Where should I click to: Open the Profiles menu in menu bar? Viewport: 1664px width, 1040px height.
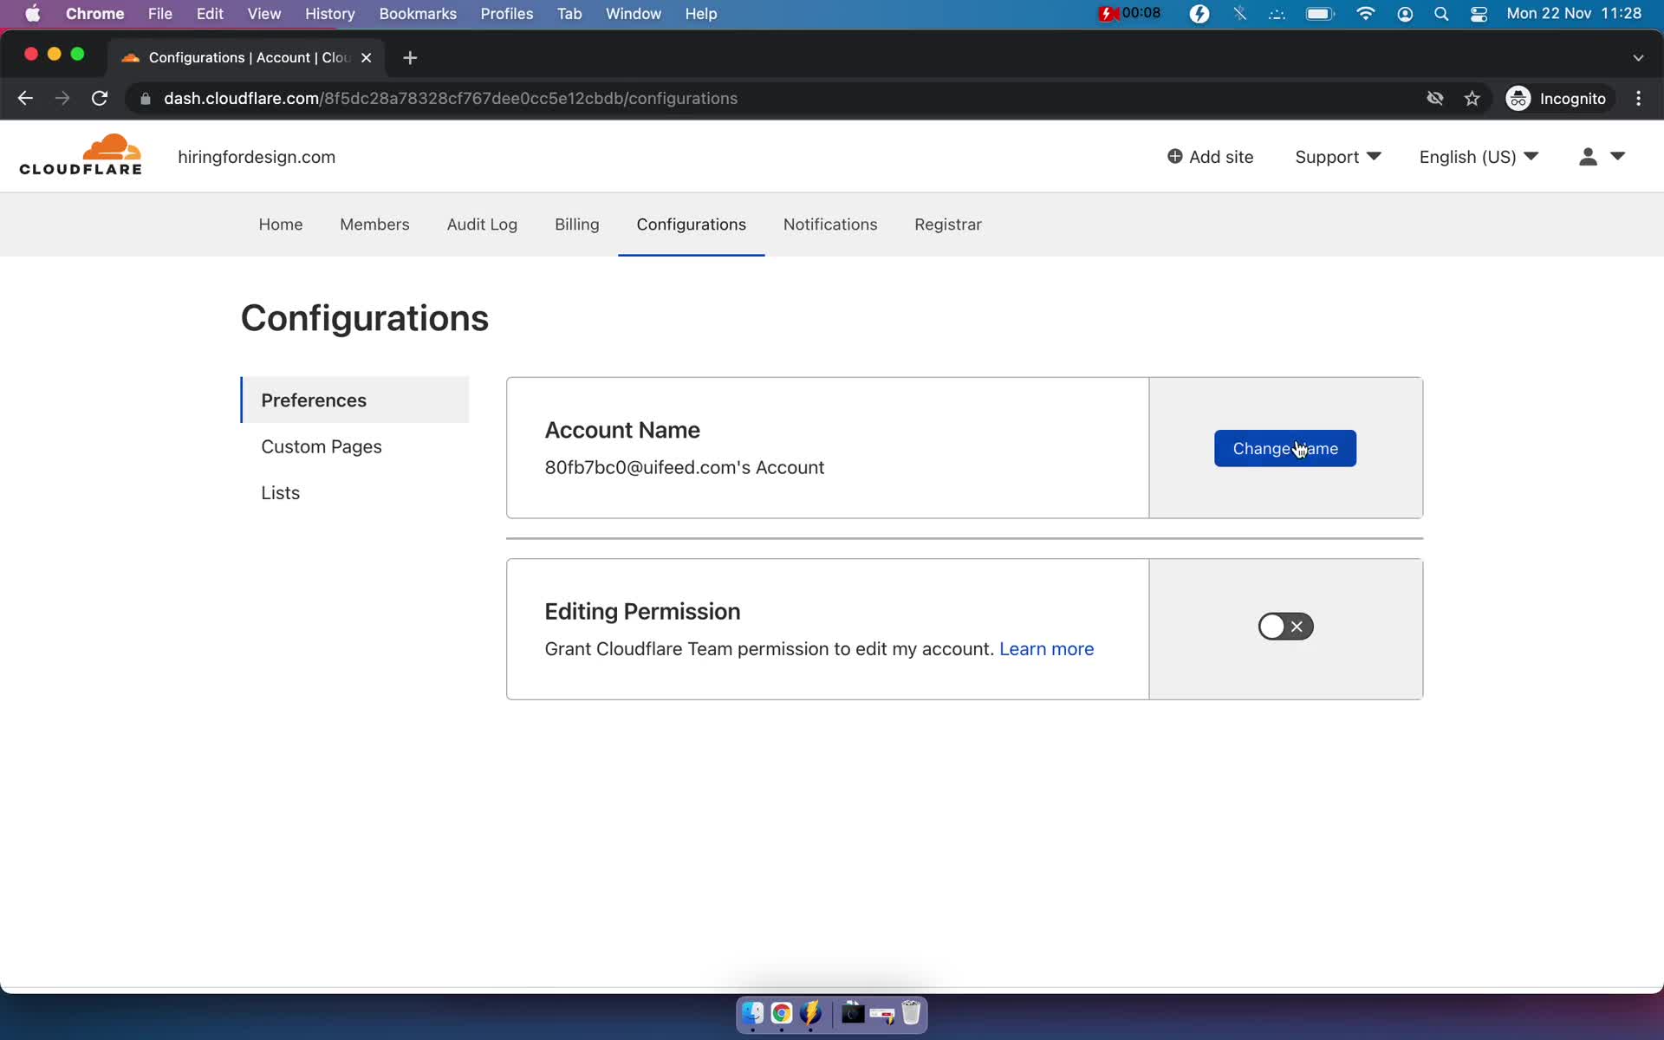click(x=507, y=14)
